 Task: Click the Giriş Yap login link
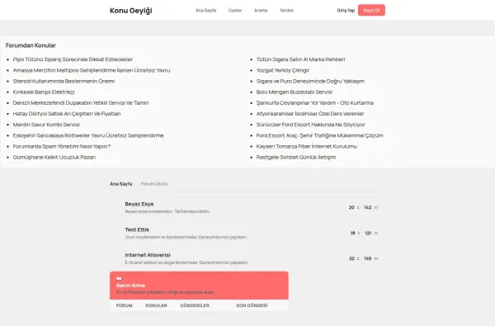346,11
